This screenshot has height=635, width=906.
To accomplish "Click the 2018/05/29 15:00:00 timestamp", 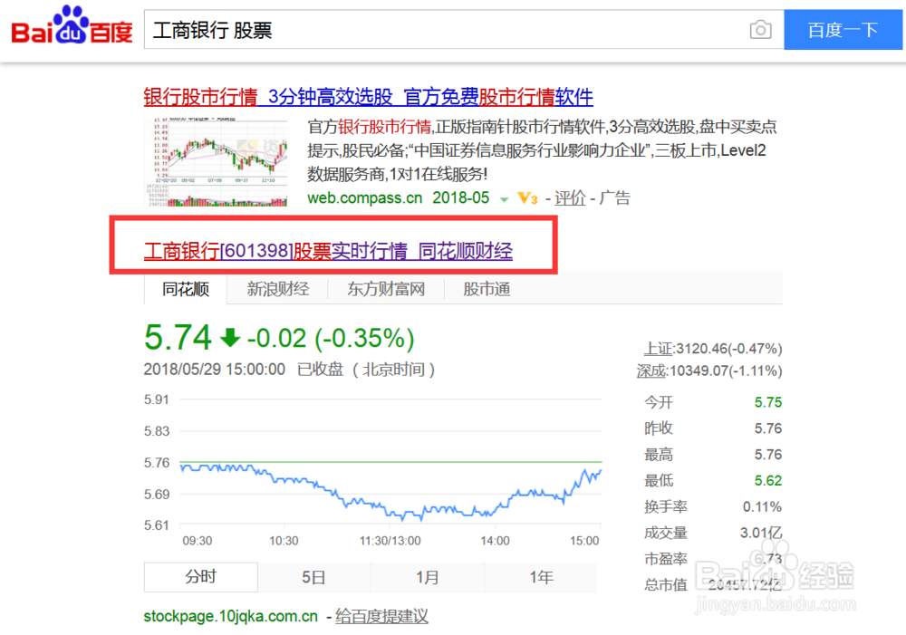I will [215, 370].
